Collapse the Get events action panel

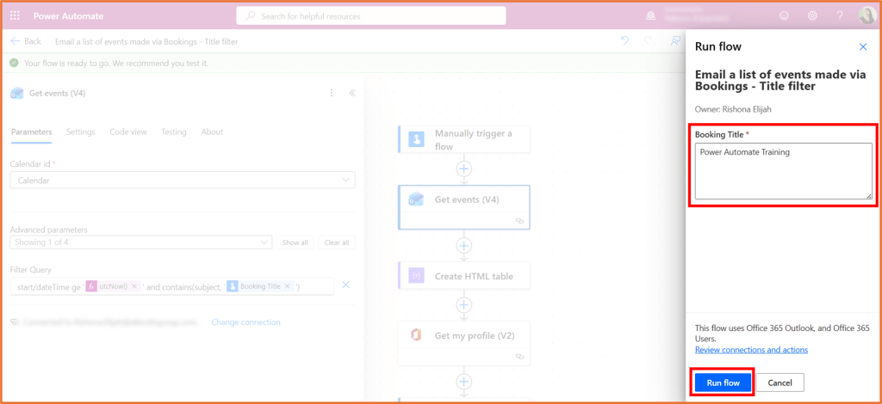coord(352,93)
